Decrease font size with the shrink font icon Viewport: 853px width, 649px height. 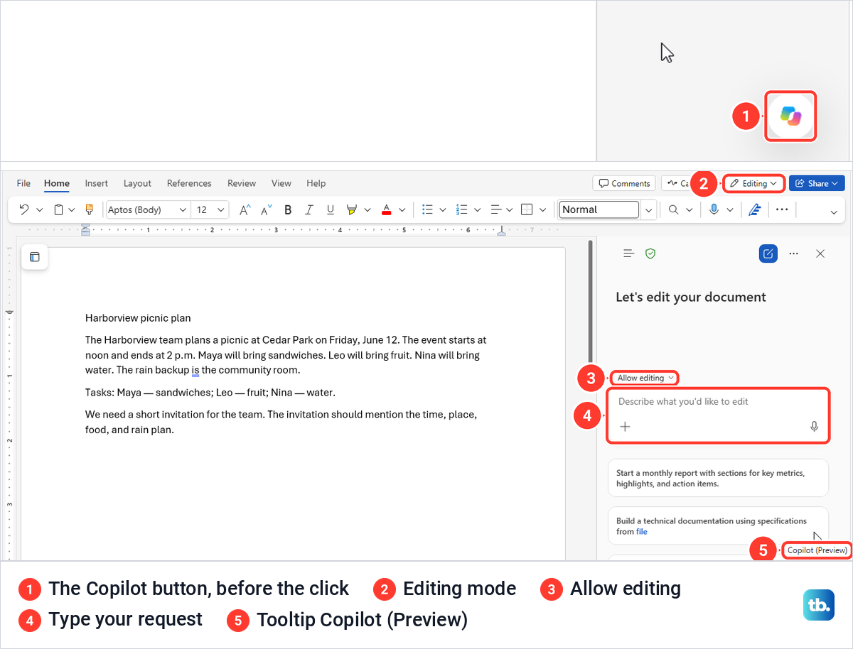click(267, 209)
